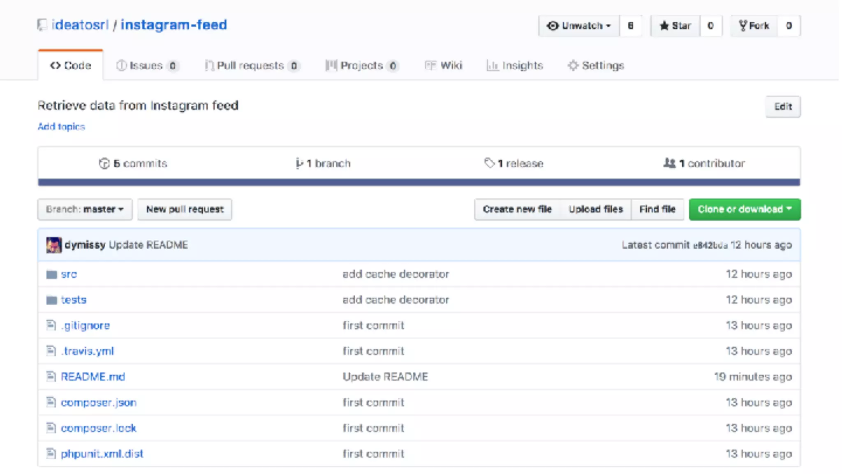842x474 pixels.
Task: Click the stargazers count next to Star
Action: point(710,26)
